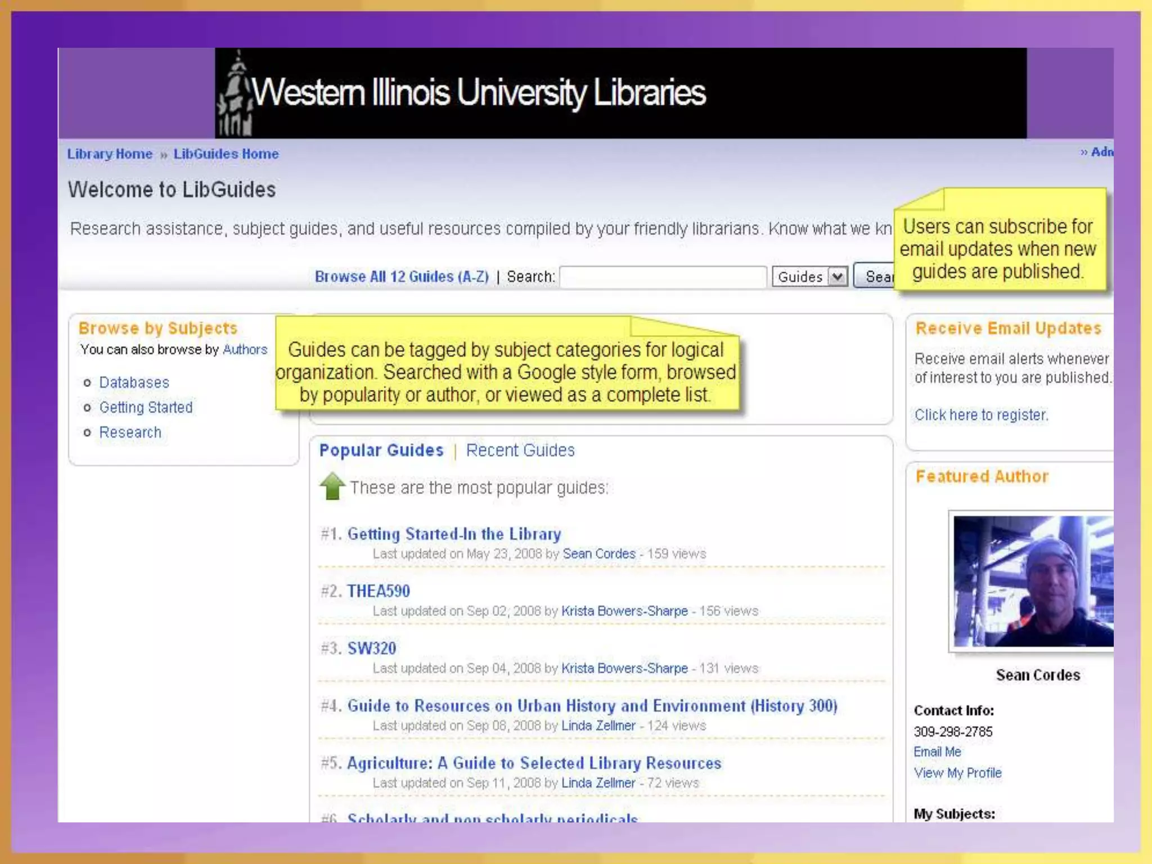Browse guides by Authors link
This screenshot has width=1152, height=864.
[245, 349]
